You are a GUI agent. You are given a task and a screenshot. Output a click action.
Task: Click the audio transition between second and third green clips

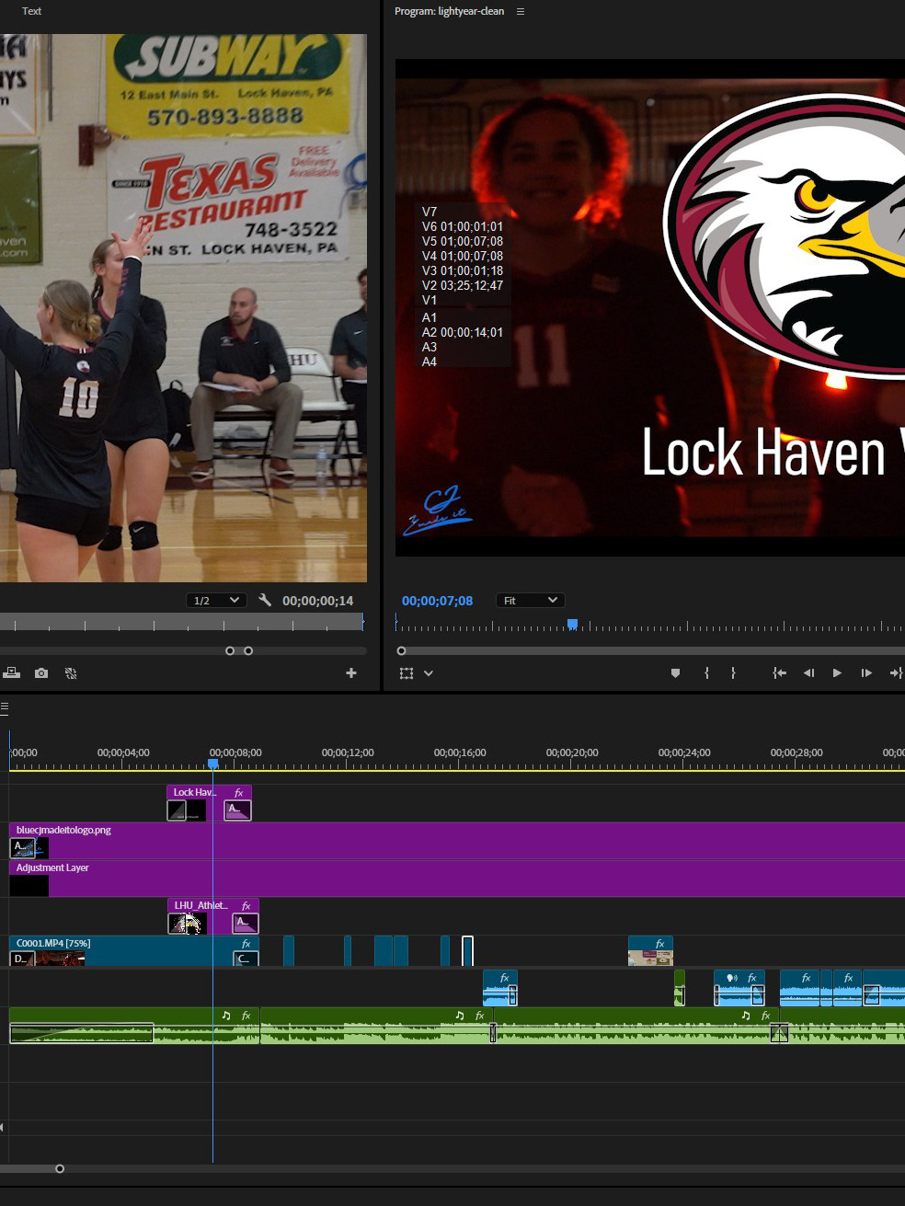coord(493,1032)
